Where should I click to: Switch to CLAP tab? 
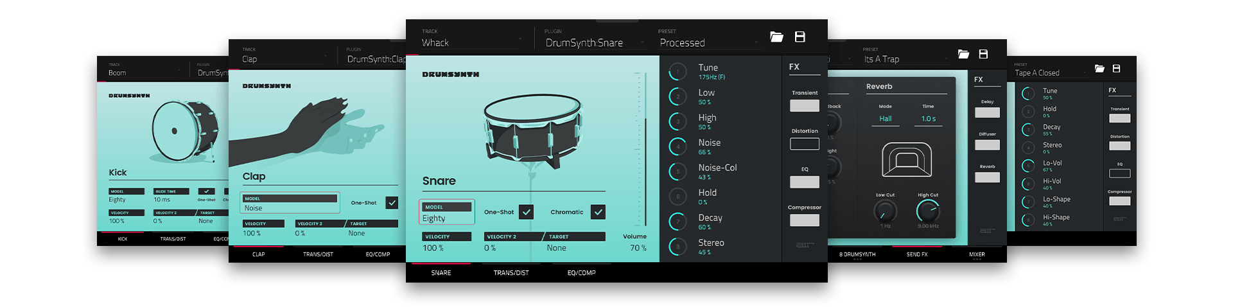coord(259,254)
